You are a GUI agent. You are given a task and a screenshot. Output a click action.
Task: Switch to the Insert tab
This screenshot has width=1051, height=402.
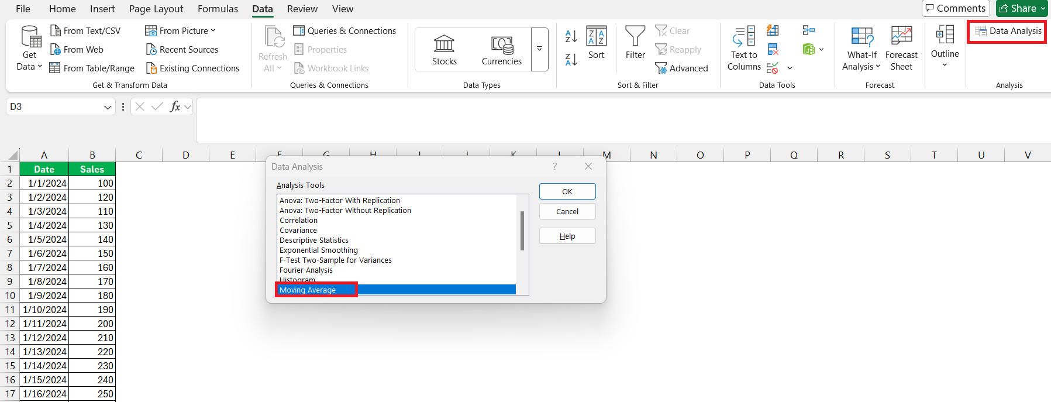102,9
